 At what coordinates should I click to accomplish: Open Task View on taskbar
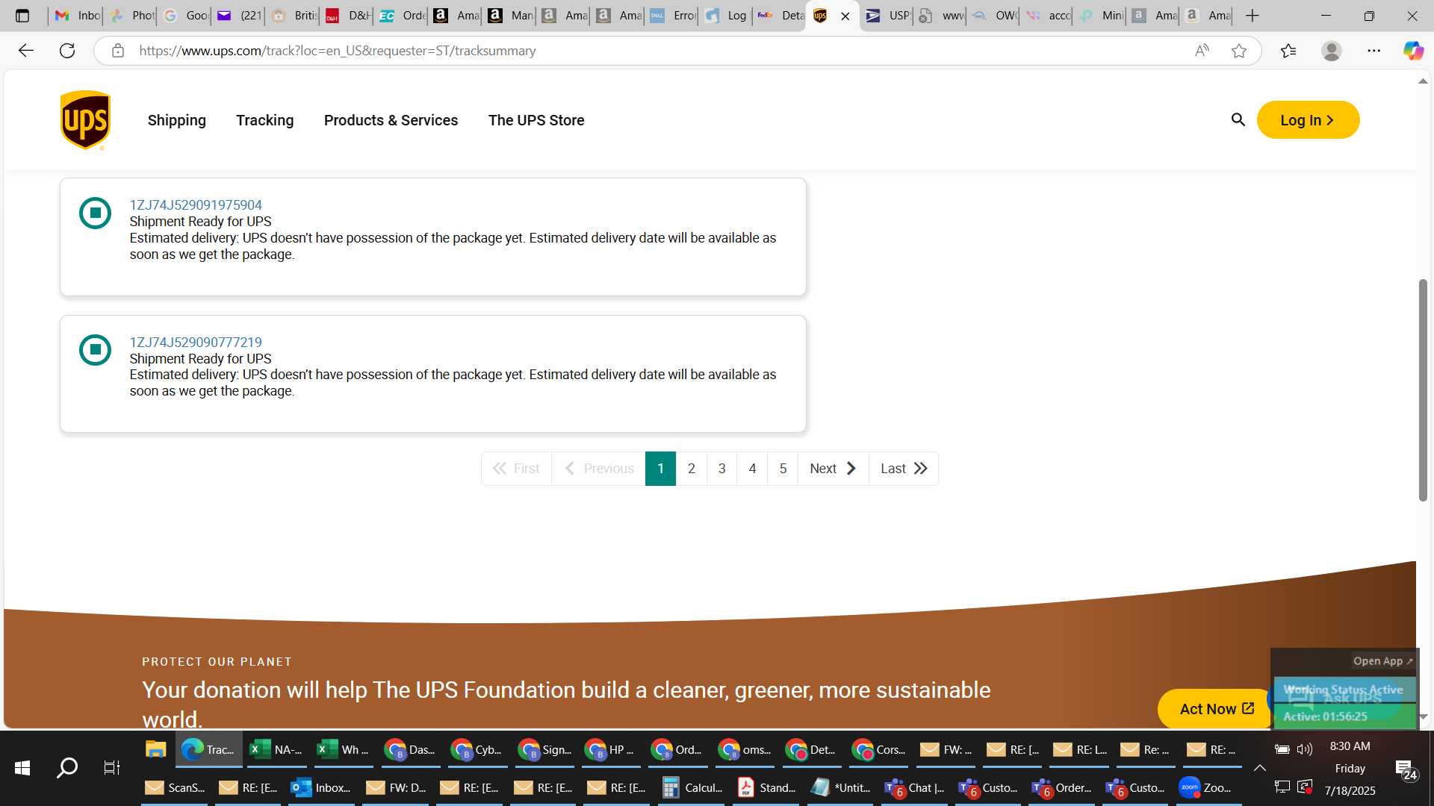pyautogui.click(x=111, y=768)
